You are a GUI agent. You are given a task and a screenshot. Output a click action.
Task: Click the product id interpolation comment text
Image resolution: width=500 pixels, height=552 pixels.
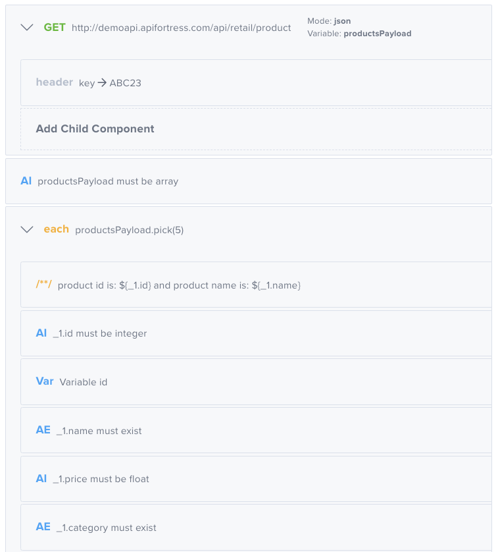[x=178, y=285]
